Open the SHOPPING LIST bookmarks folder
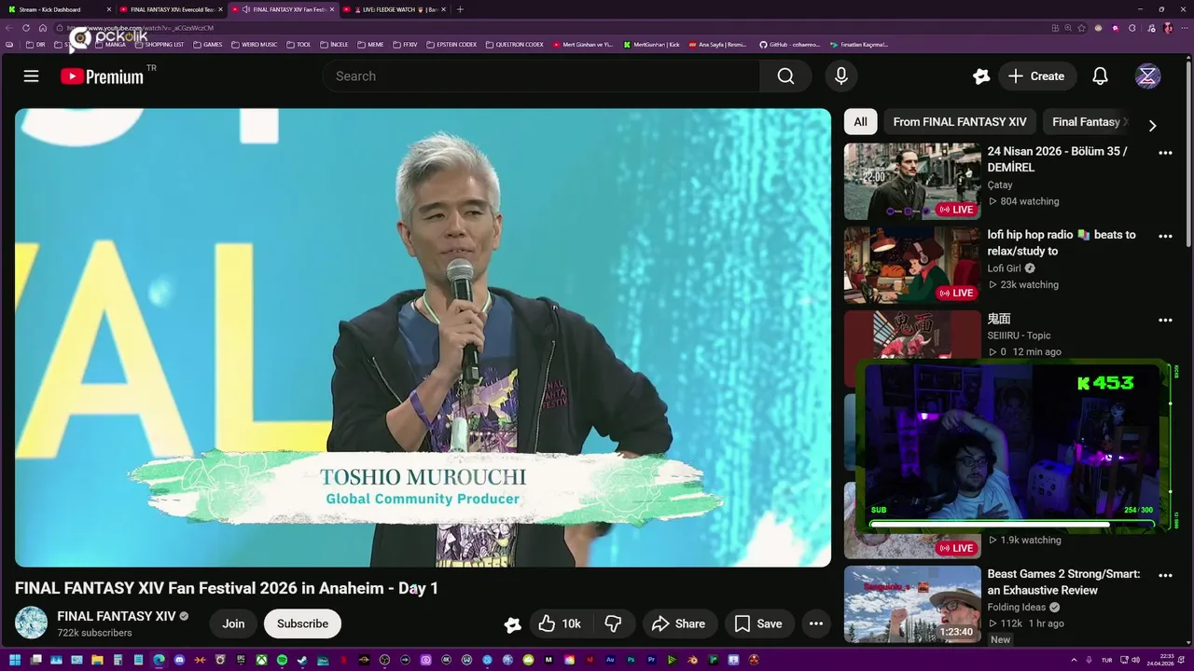The image size is (1194, 671). pyautogui.click(x=158, y=45)
